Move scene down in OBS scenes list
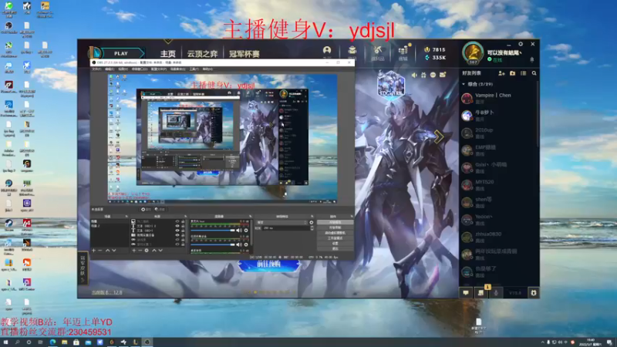This screenshot has width=617, height=347. (x=114, y=251)
